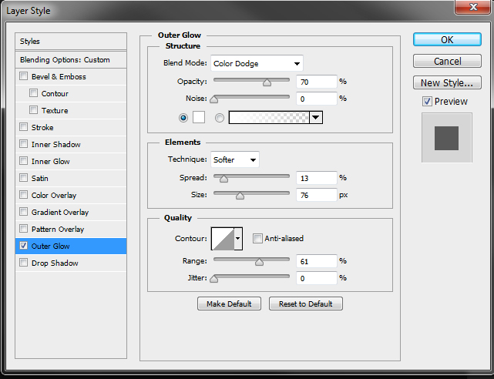Expand the Technique Softer dropdown

tap(235, 159)
